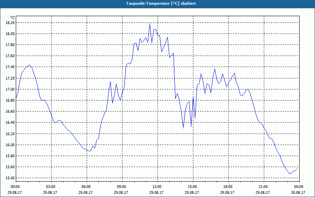The width and height of the screenshot is (315, 197).
Task: Click the x-axis time label '15:00'
Action: click(193, 187)
